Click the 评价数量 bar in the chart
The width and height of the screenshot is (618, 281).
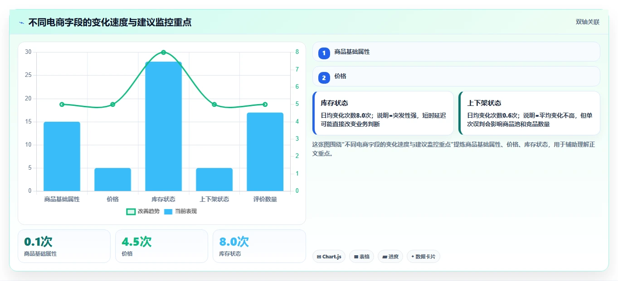point(265,152)
